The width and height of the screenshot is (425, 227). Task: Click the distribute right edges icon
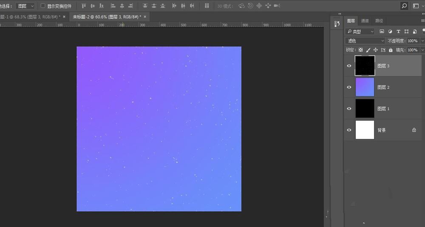192,6
